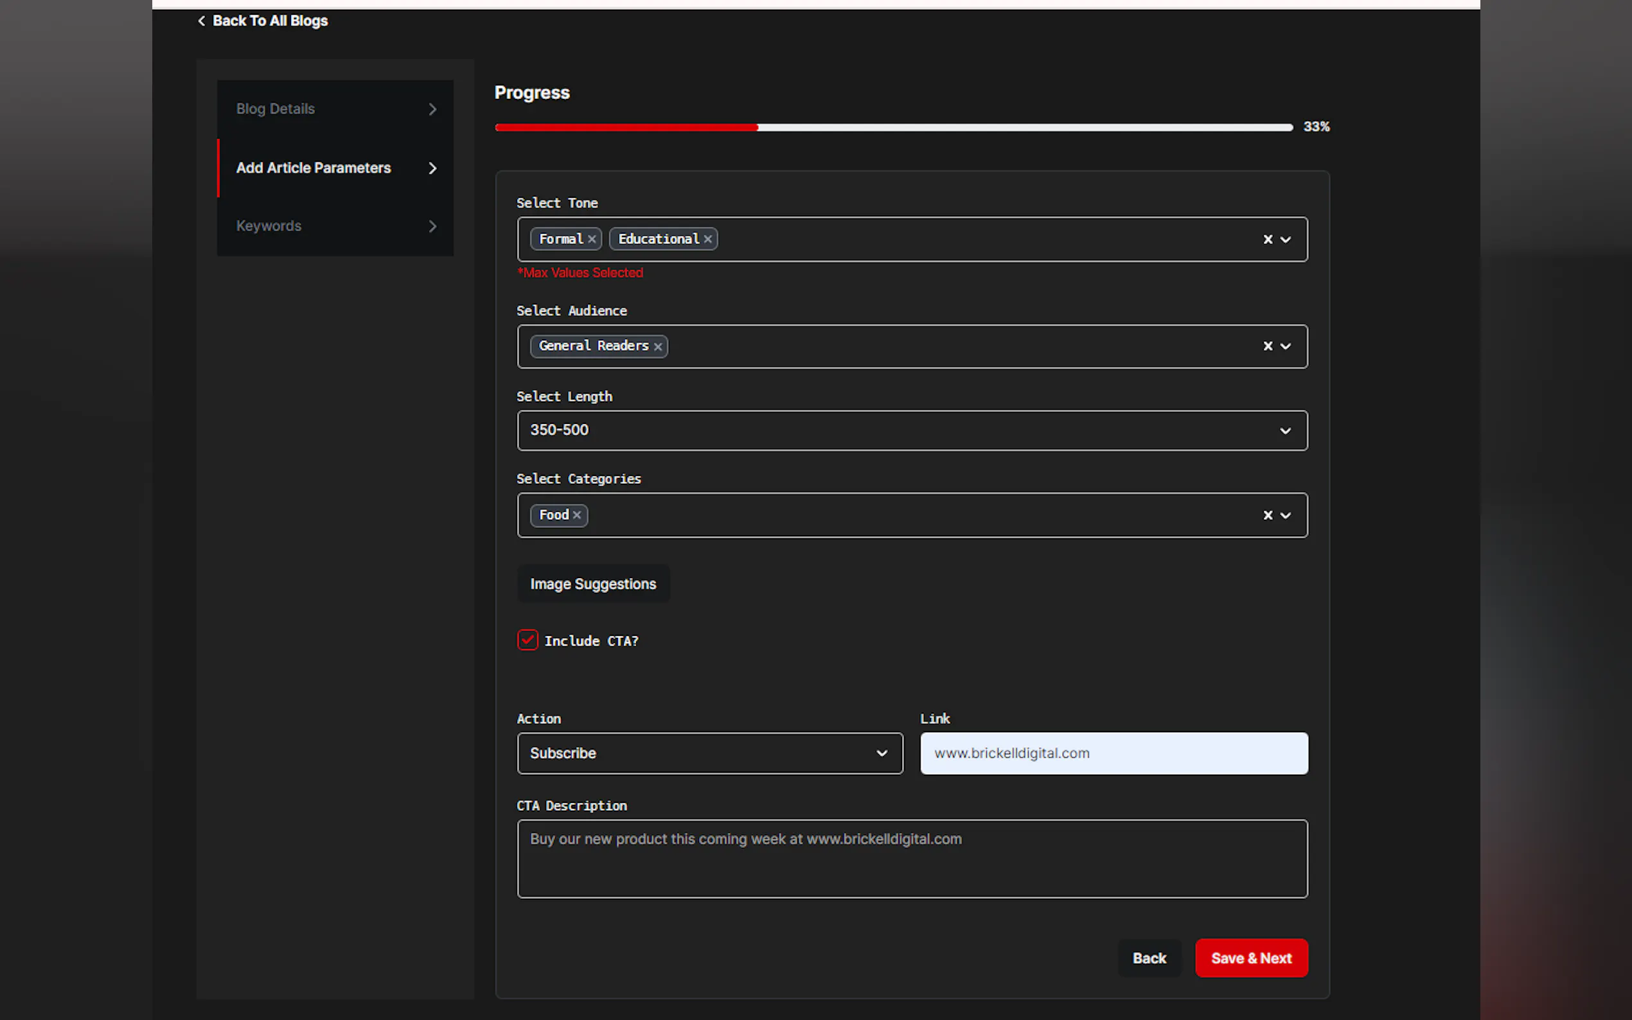
Task: Open the Select Length dropdown
Action: 912,430
